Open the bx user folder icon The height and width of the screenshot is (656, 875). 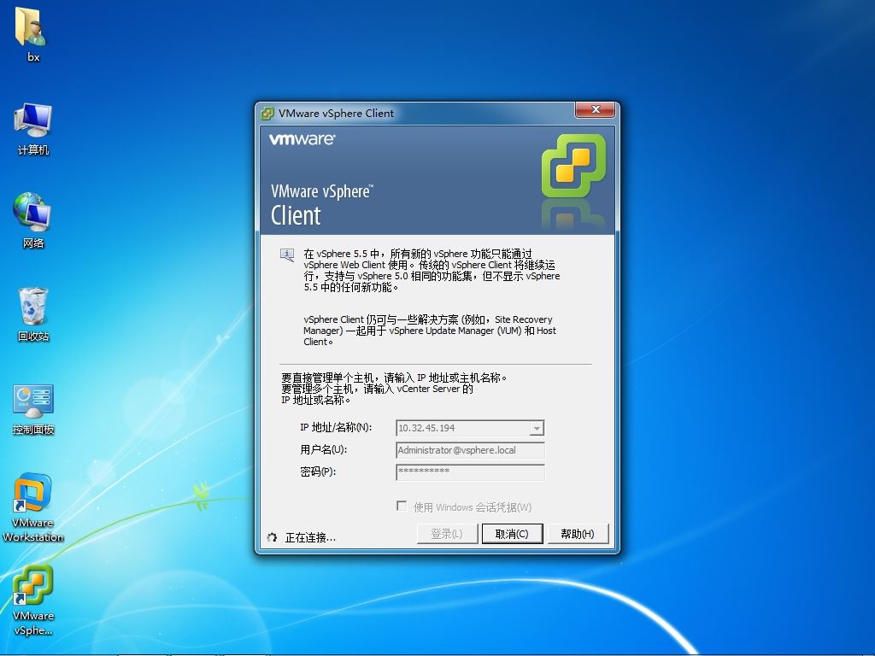click(x=32, y=26)
